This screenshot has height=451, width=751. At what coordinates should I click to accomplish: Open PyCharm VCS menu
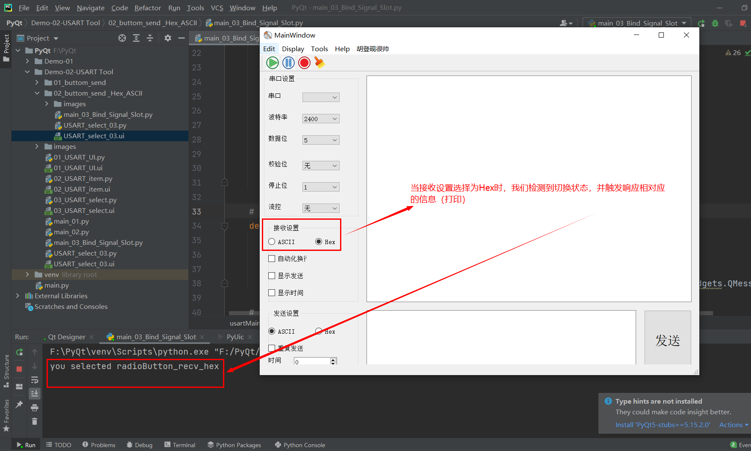[x=217, y=8]
